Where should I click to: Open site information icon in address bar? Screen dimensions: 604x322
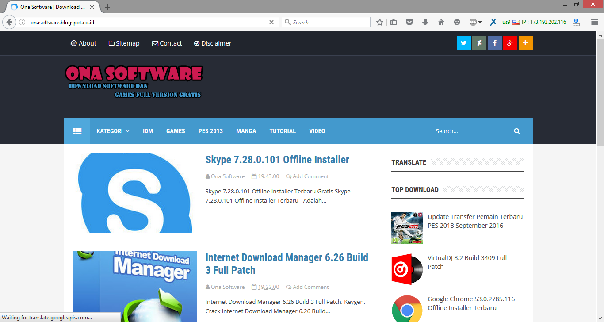pyautogui.click(x=22, y=22)
